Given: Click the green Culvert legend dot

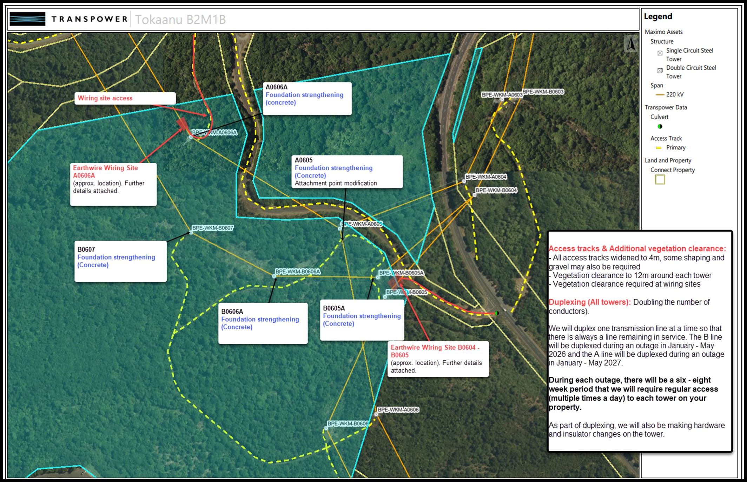Looking at the screenshot, I should coord(660,126).
